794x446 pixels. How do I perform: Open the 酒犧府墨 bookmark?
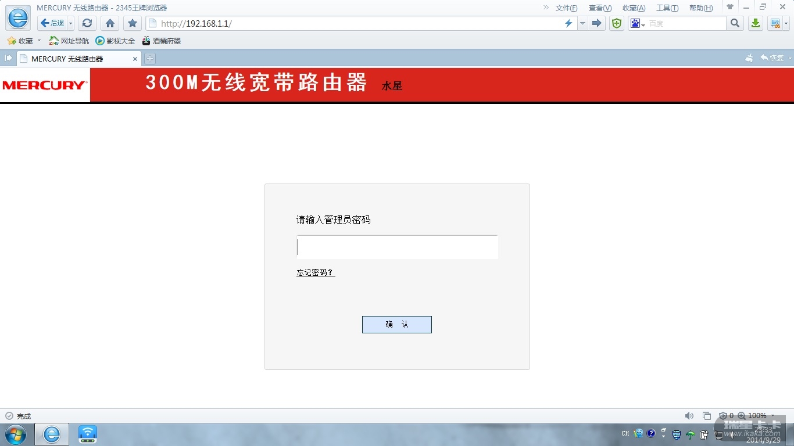(x=162, y=41)
